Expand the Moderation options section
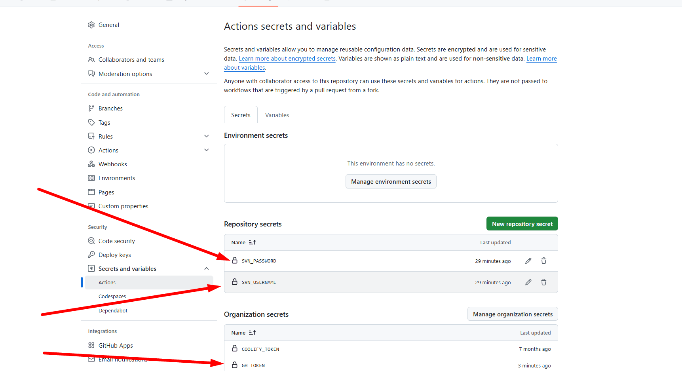The width and height of the screenshot is (682, 371). click(x=207, y=74)
